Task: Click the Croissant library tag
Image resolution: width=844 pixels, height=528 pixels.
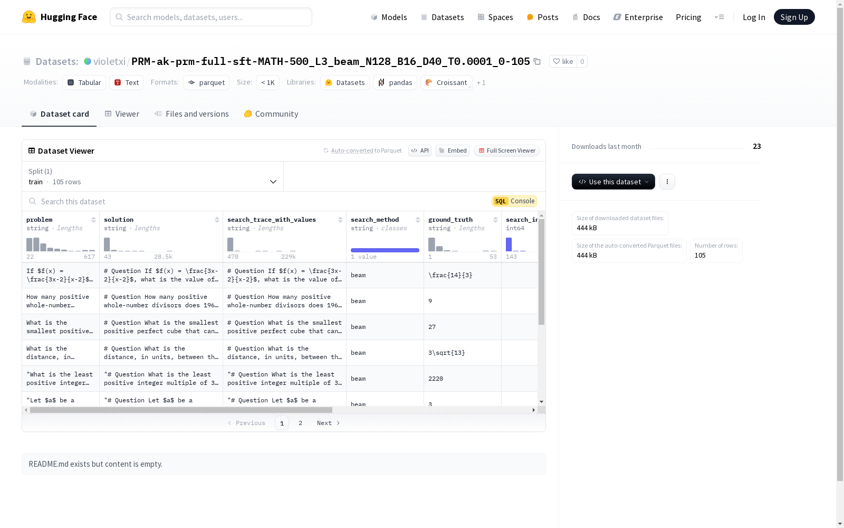Action: [446, 82]
